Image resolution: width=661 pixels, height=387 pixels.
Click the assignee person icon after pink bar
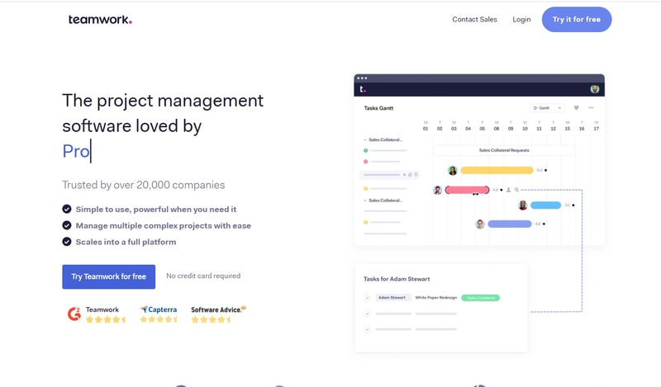(x=508, y=190)
